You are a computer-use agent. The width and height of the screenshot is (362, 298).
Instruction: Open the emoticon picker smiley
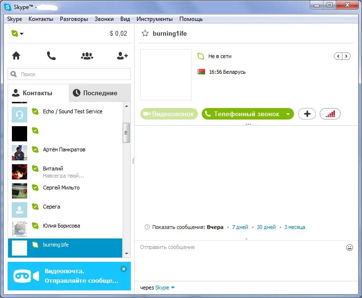click(x=350, y=248)
